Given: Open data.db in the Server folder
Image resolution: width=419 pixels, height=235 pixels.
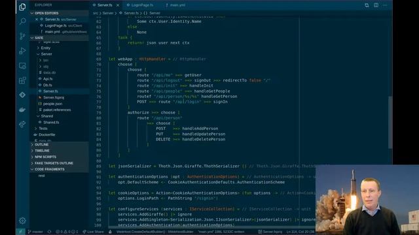Looking at the screenshot, I should coord(49,72).
